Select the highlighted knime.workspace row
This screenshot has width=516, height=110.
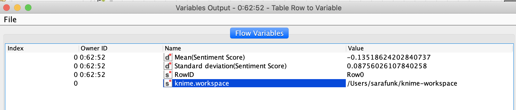pyautogui.click(x=202, y=83)
